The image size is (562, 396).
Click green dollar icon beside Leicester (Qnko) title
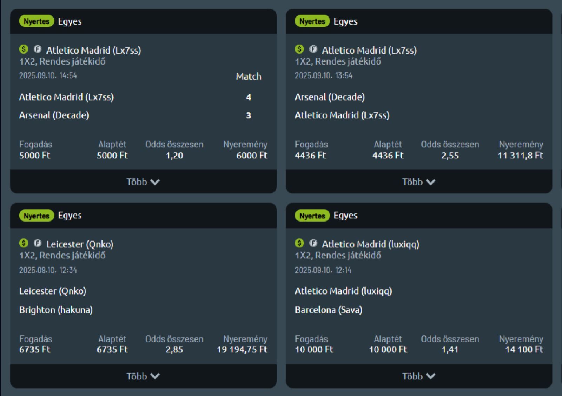click(x=24, y=243)
